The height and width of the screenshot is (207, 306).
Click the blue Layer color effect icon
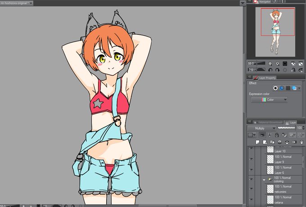[294, 88]
